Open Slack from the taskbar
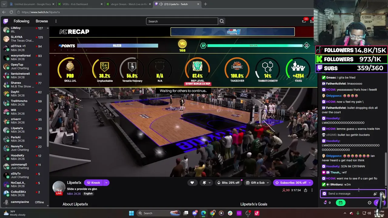This screenshot has height=218, width=388. click(x=230, y=213)
